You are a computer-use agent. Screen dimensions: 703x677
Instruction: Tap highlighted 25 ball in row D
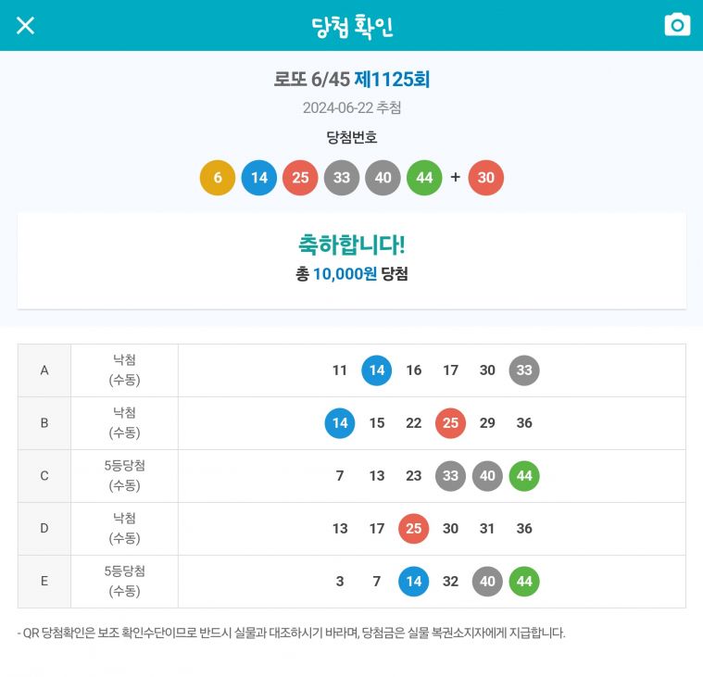(413, 529)
